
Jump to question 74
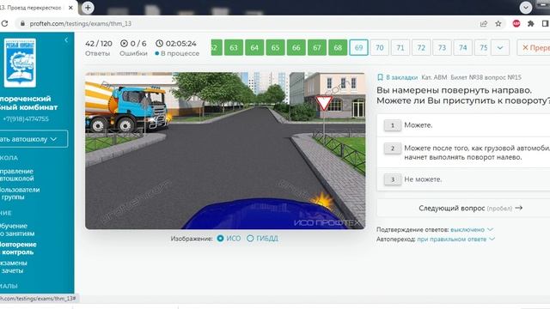[x=463, y=48]
